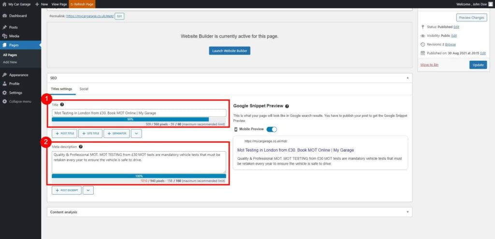This screenshot has width=495, height=239.
Task: Click the Edit link next to Published on date
Action: point(483,53)
